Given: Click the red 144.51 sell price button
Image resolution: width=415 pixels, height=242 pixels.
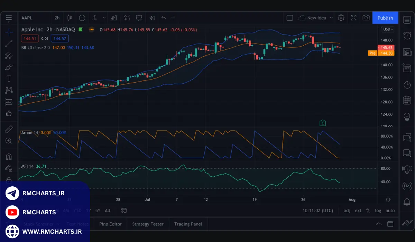Looking at the screenshot, I should [x=30, y=38].
